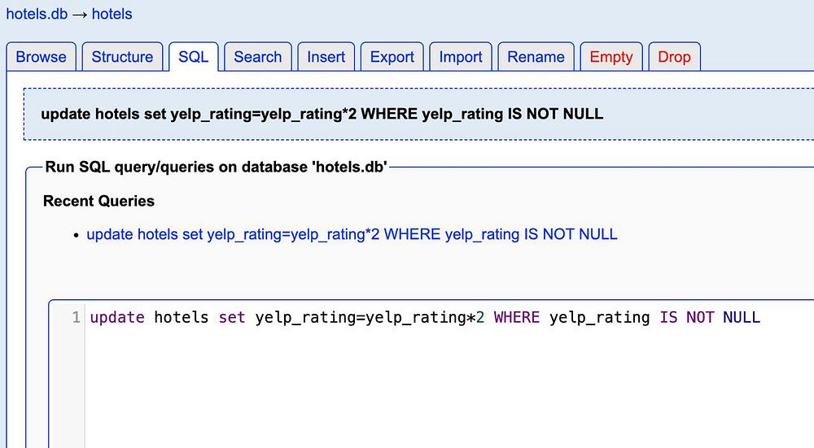Open the Search tab
Screen dimensions: 814x448
pyautogui.click(x=257, y=57)
